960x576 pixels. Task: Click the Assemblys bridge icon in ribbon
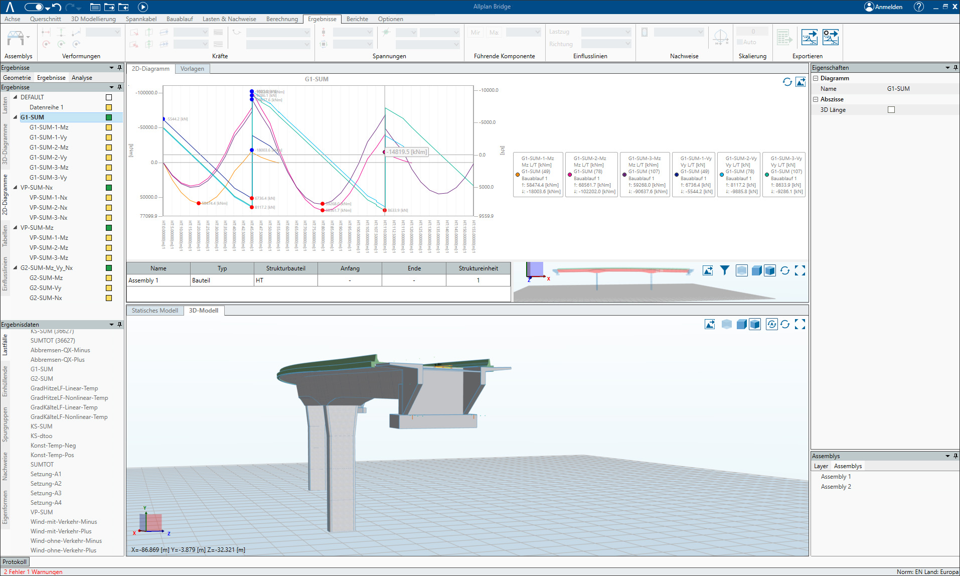(x=15, y=38)
